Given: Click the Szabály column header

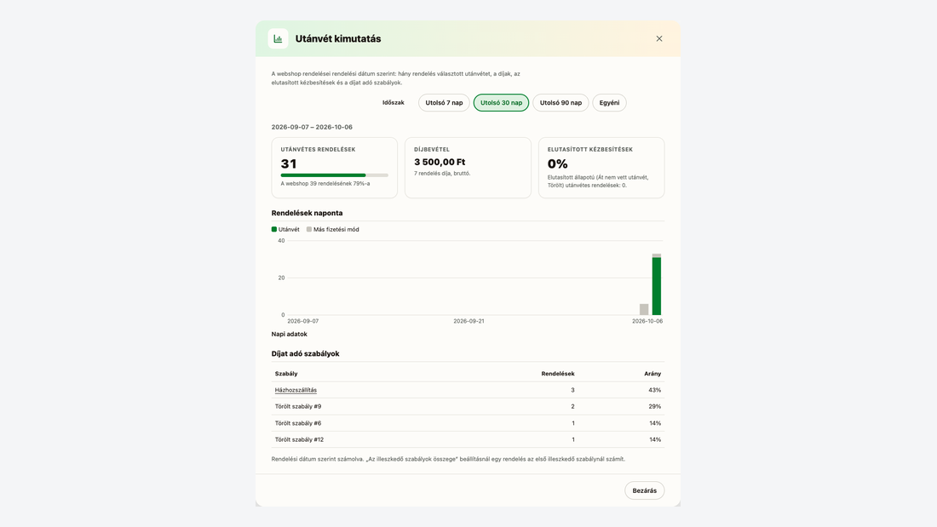Looking at the screenshot, I should point(286,374).
